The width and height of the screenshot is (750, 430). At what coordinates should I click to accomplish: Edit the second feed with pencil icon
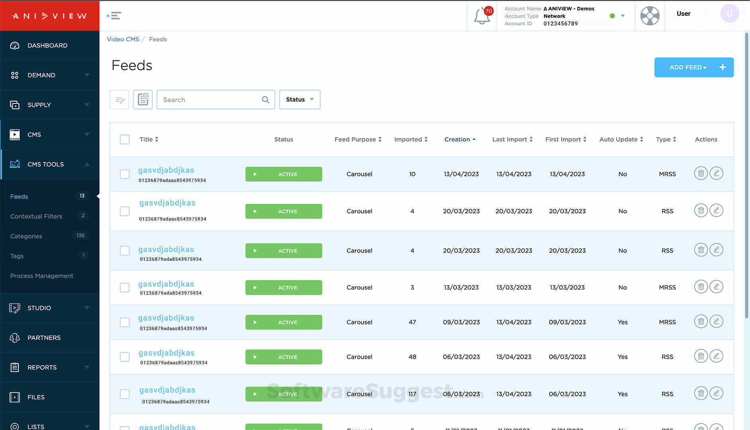pyautogui.click(x=716, y=210)
